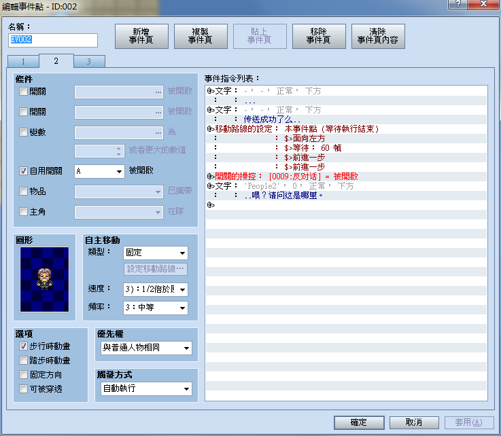The image size is (501, 436).
Task: Select the 文字 'People2' command line
Action: (347, 186)
